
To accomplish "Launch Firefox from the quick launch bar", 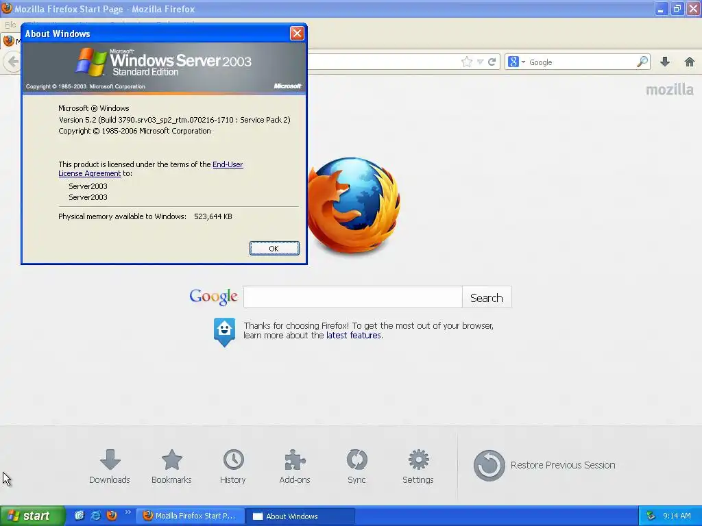I will click(112, 516).
